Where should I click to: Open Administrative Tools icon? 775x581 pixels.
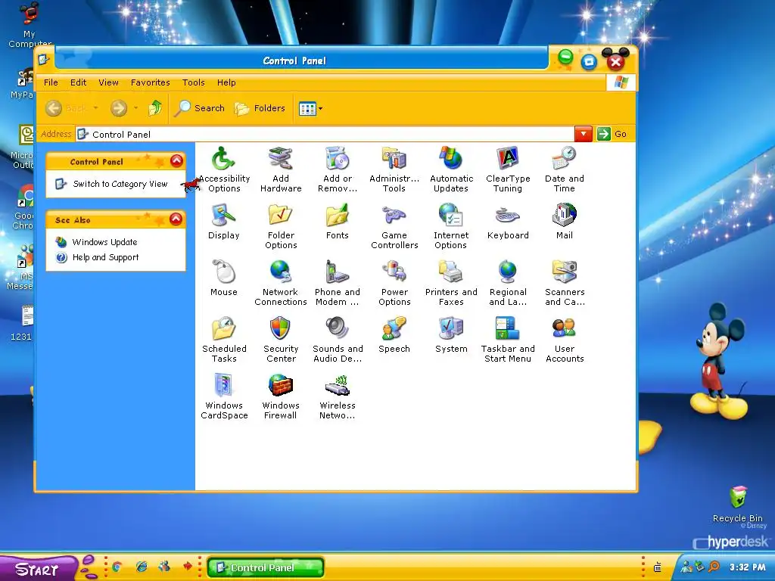click(394, 169)
